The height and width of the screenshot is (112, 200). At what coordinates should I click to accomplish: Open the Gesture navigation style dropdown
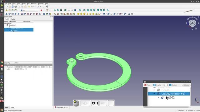click(181, 111)
